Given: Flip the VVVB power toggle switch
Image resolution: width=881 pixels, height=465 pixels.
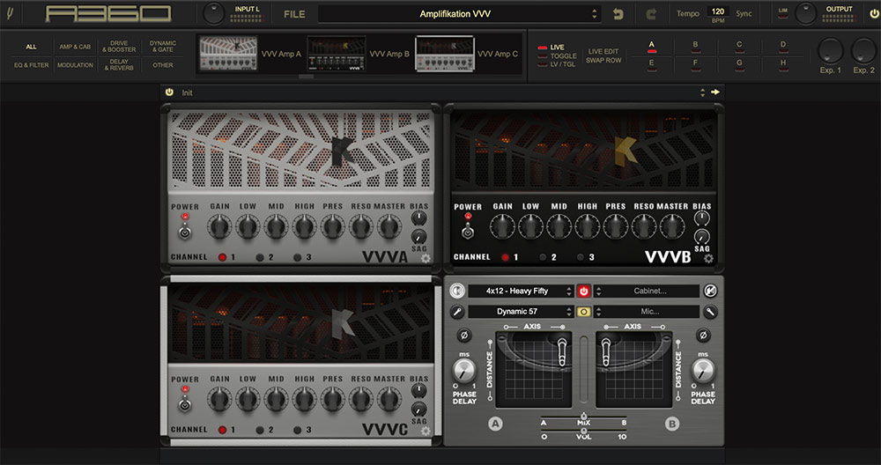Looking at the screenshot, I should click(468, 231).
